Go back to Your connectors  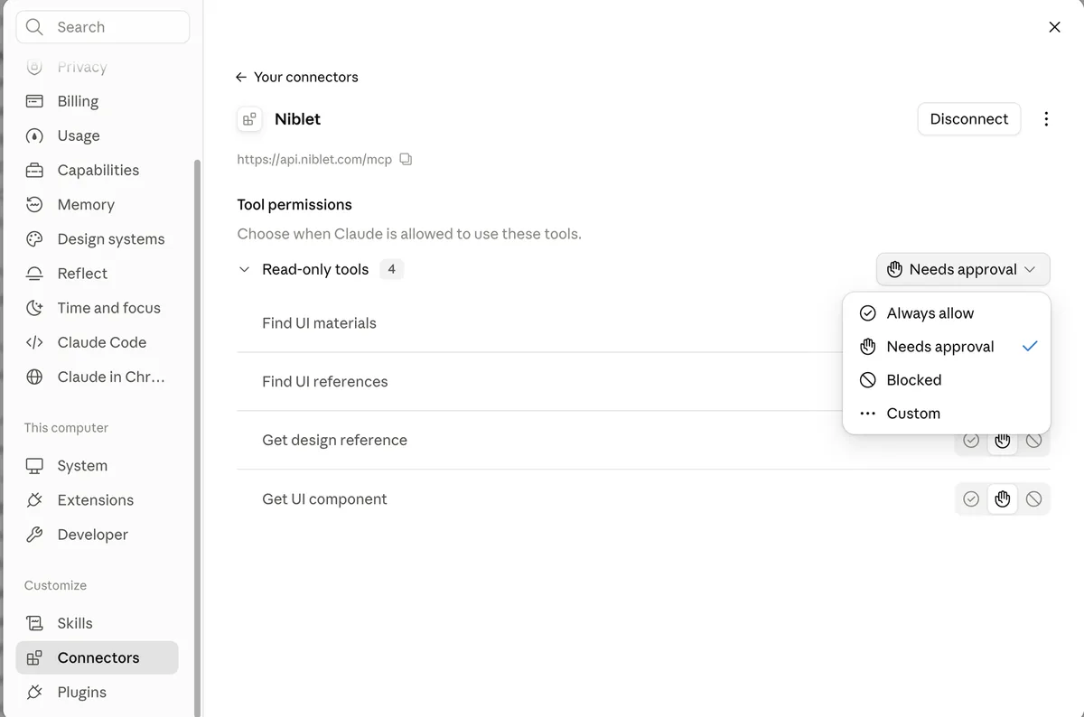tap(296, 77)
